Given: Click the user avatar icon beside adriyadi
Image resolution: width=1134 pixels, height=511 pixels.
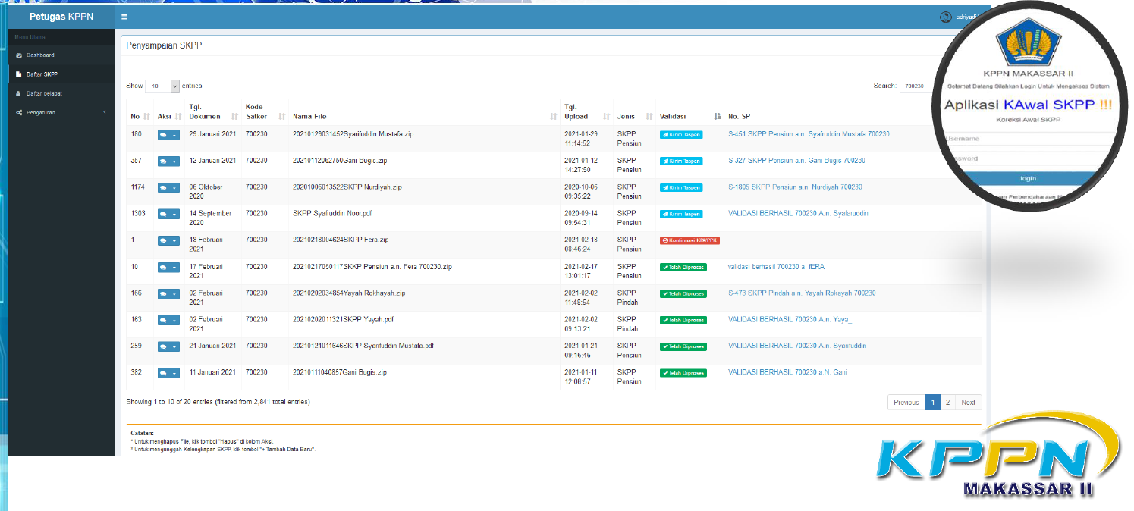Looking at the screenshot, I should (945, 17).
